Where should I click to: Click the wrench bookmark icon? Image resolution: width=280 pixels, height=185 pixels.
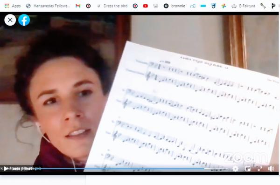pos(263,6)
